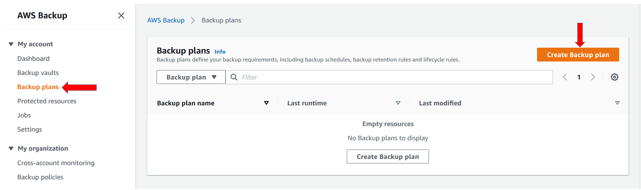
Task: Open the Info link beside Backup plans
Action: coord(220,51)
